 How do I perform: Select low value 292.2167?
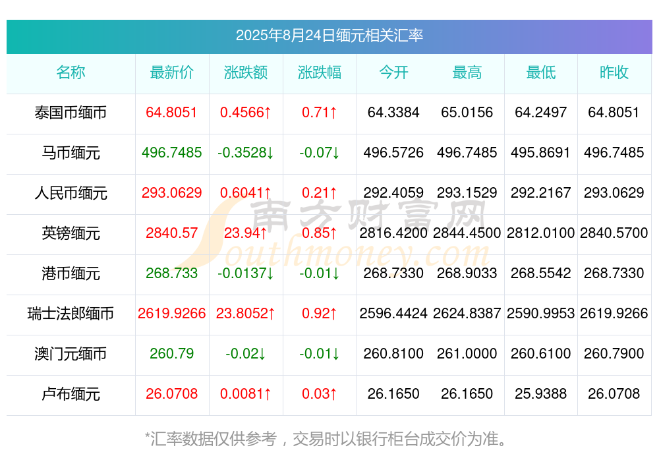click(x=541, y=192)
